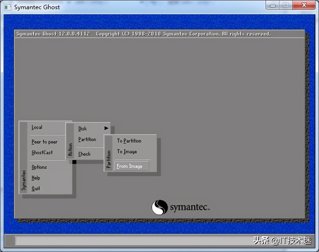Open the Local menu item
The width and height of the screenshot is (319, 252).
[x=37, y=127]
